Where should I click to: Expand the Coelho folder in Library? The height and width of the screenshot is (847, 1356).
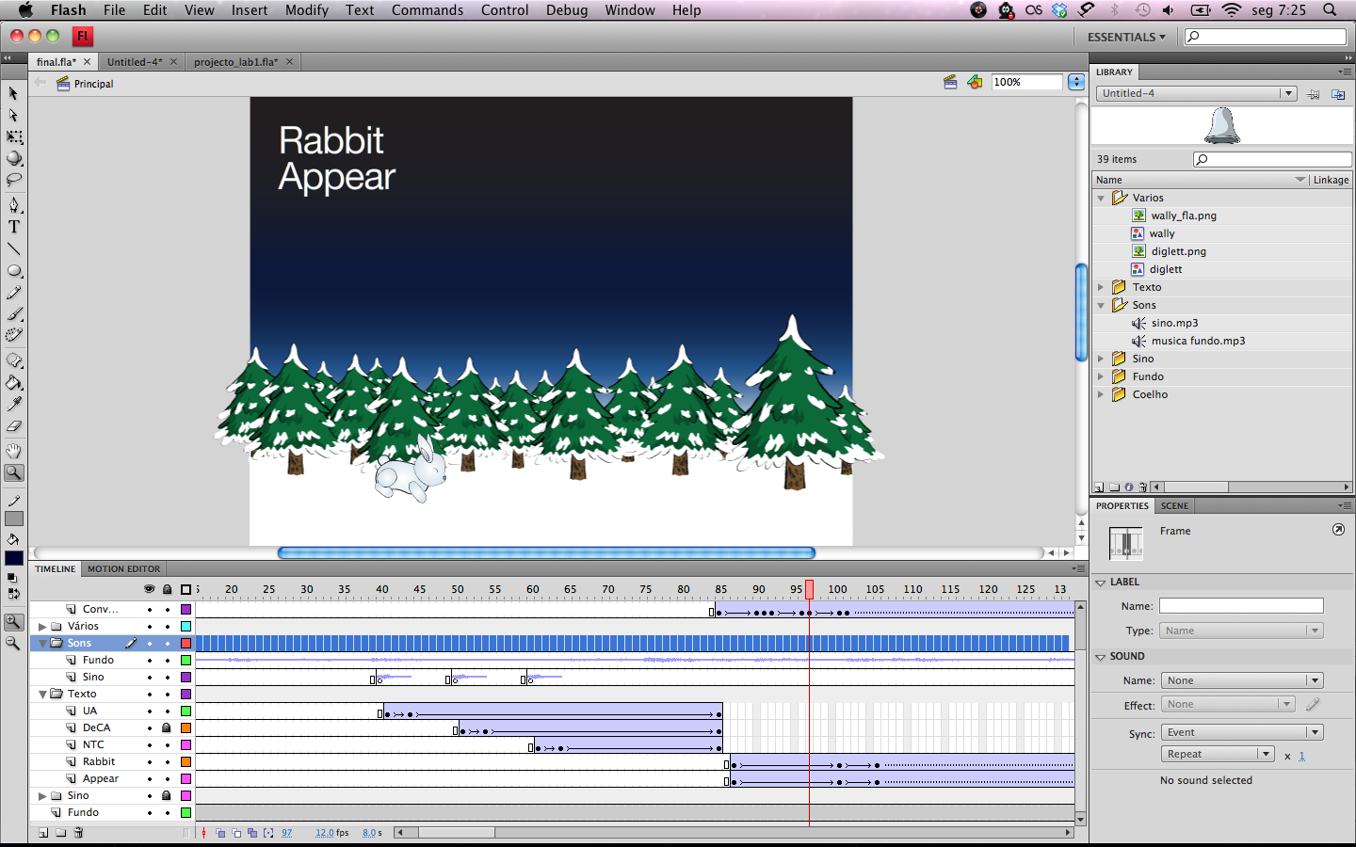pyautogui.click(x=1100, y=394)
